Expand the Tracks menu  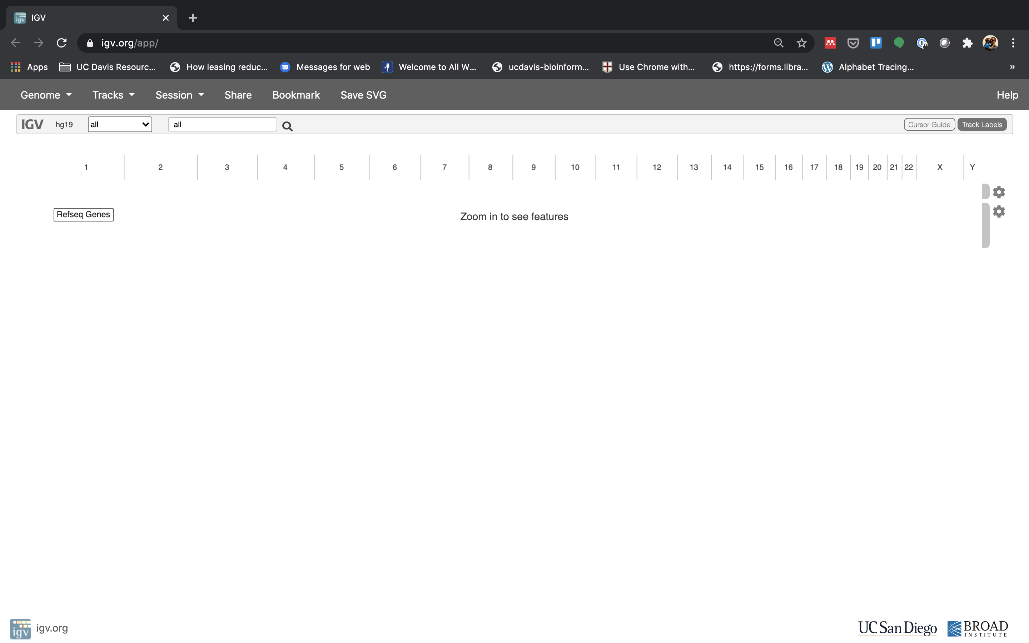(x=113, y=95)
